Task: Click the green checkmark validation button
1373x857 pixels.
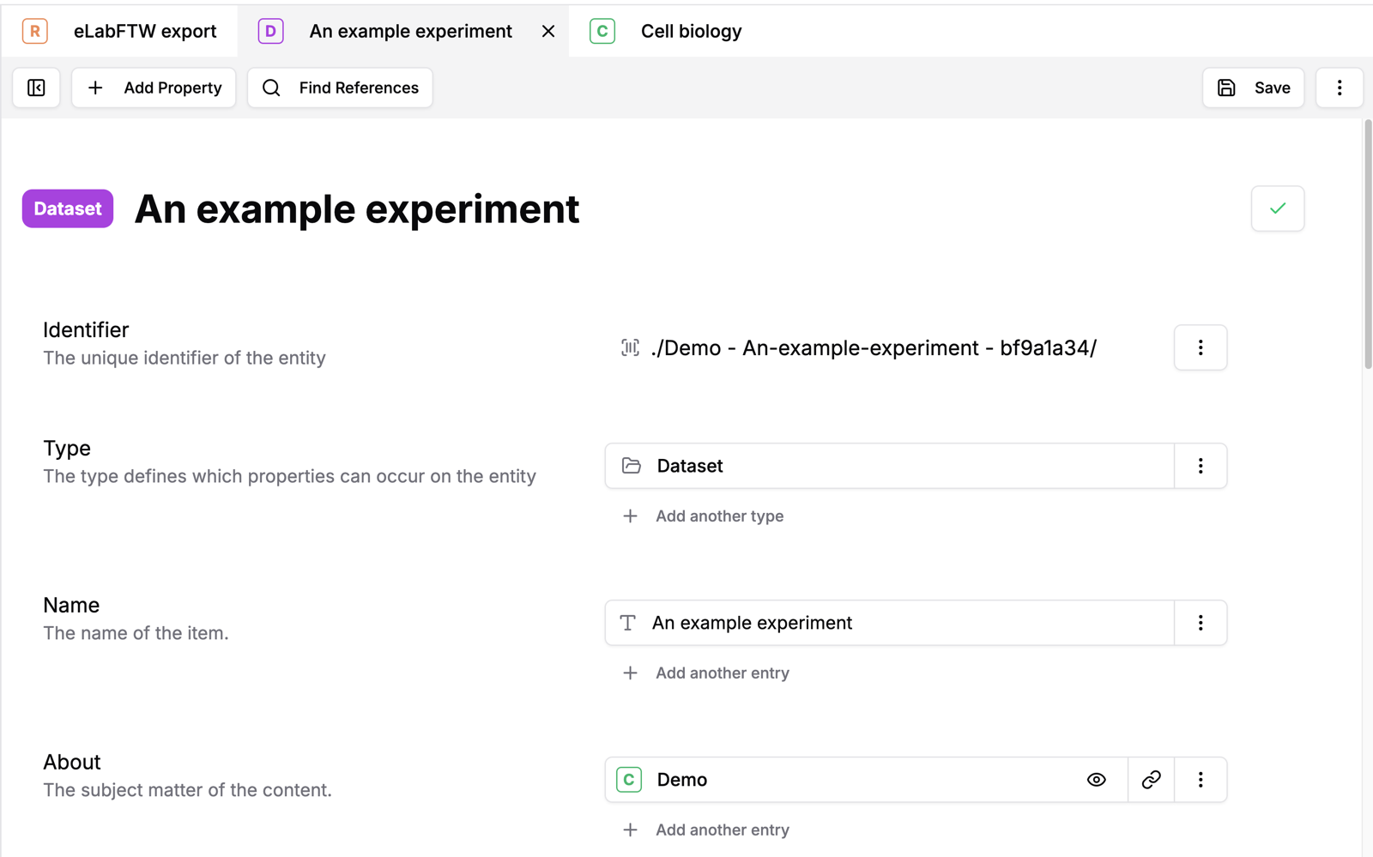Action: (x=1277, y=208)
